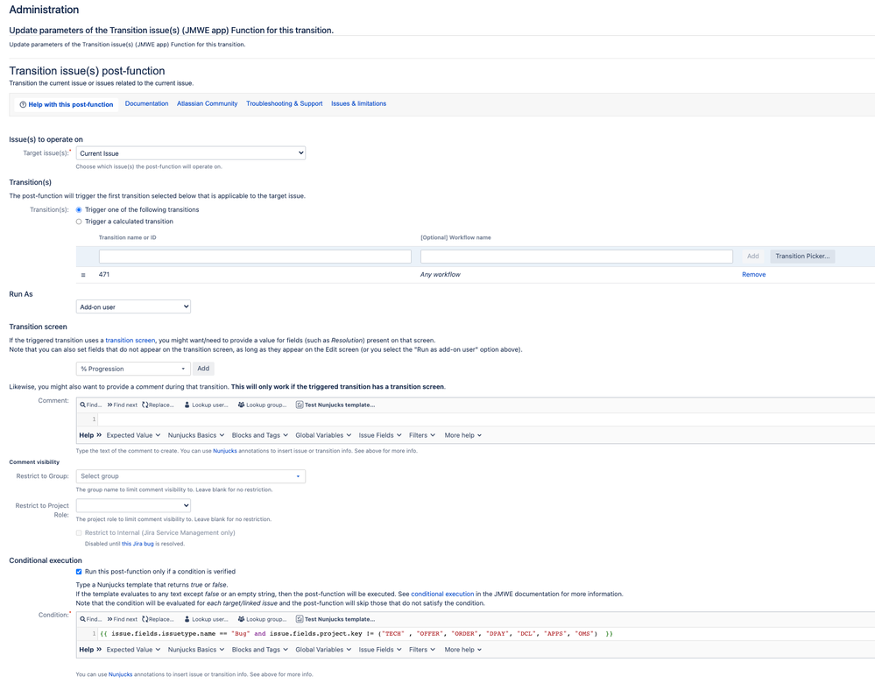Open the transition screen link
The height and width of the screenshot is (683, 875).
tap(130, 341)
